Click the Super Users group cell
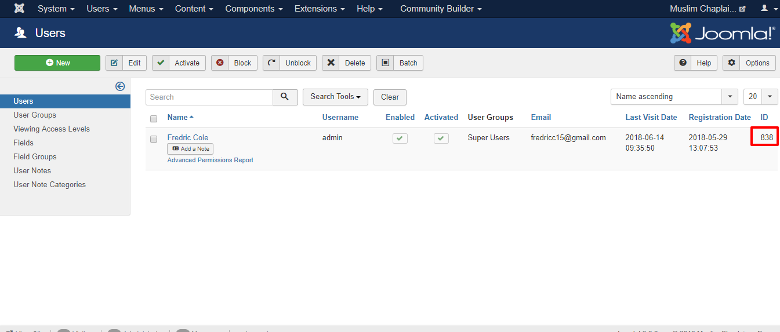This screenshot has height=332, width=780. coord(489,138)
